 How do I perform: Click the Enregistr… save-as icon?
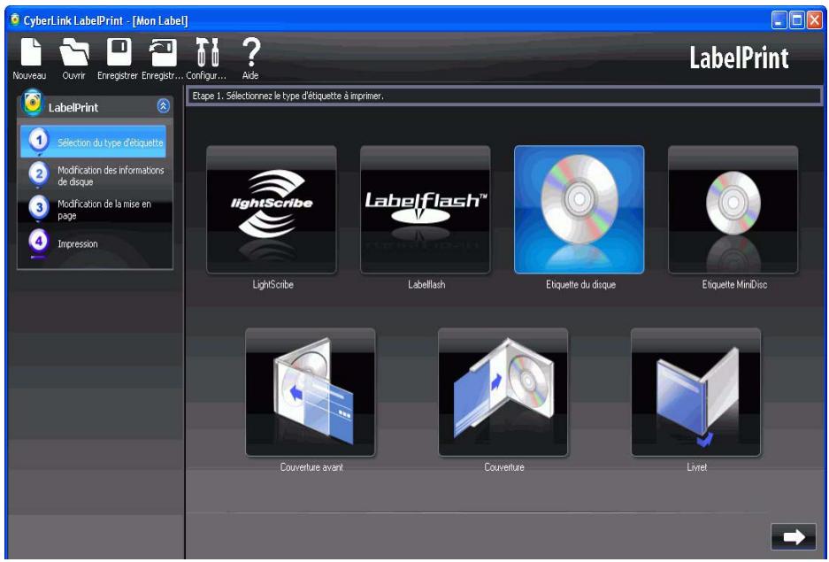tap(162, 52)
